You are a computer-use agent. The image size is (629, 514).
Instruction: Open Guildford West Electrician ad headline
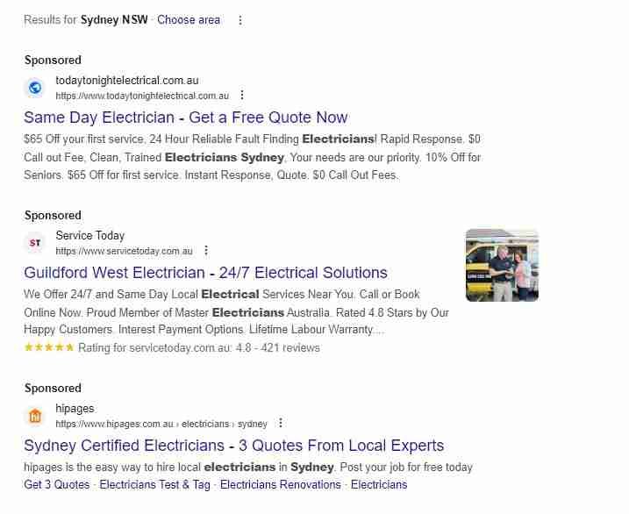coord(205,273)
